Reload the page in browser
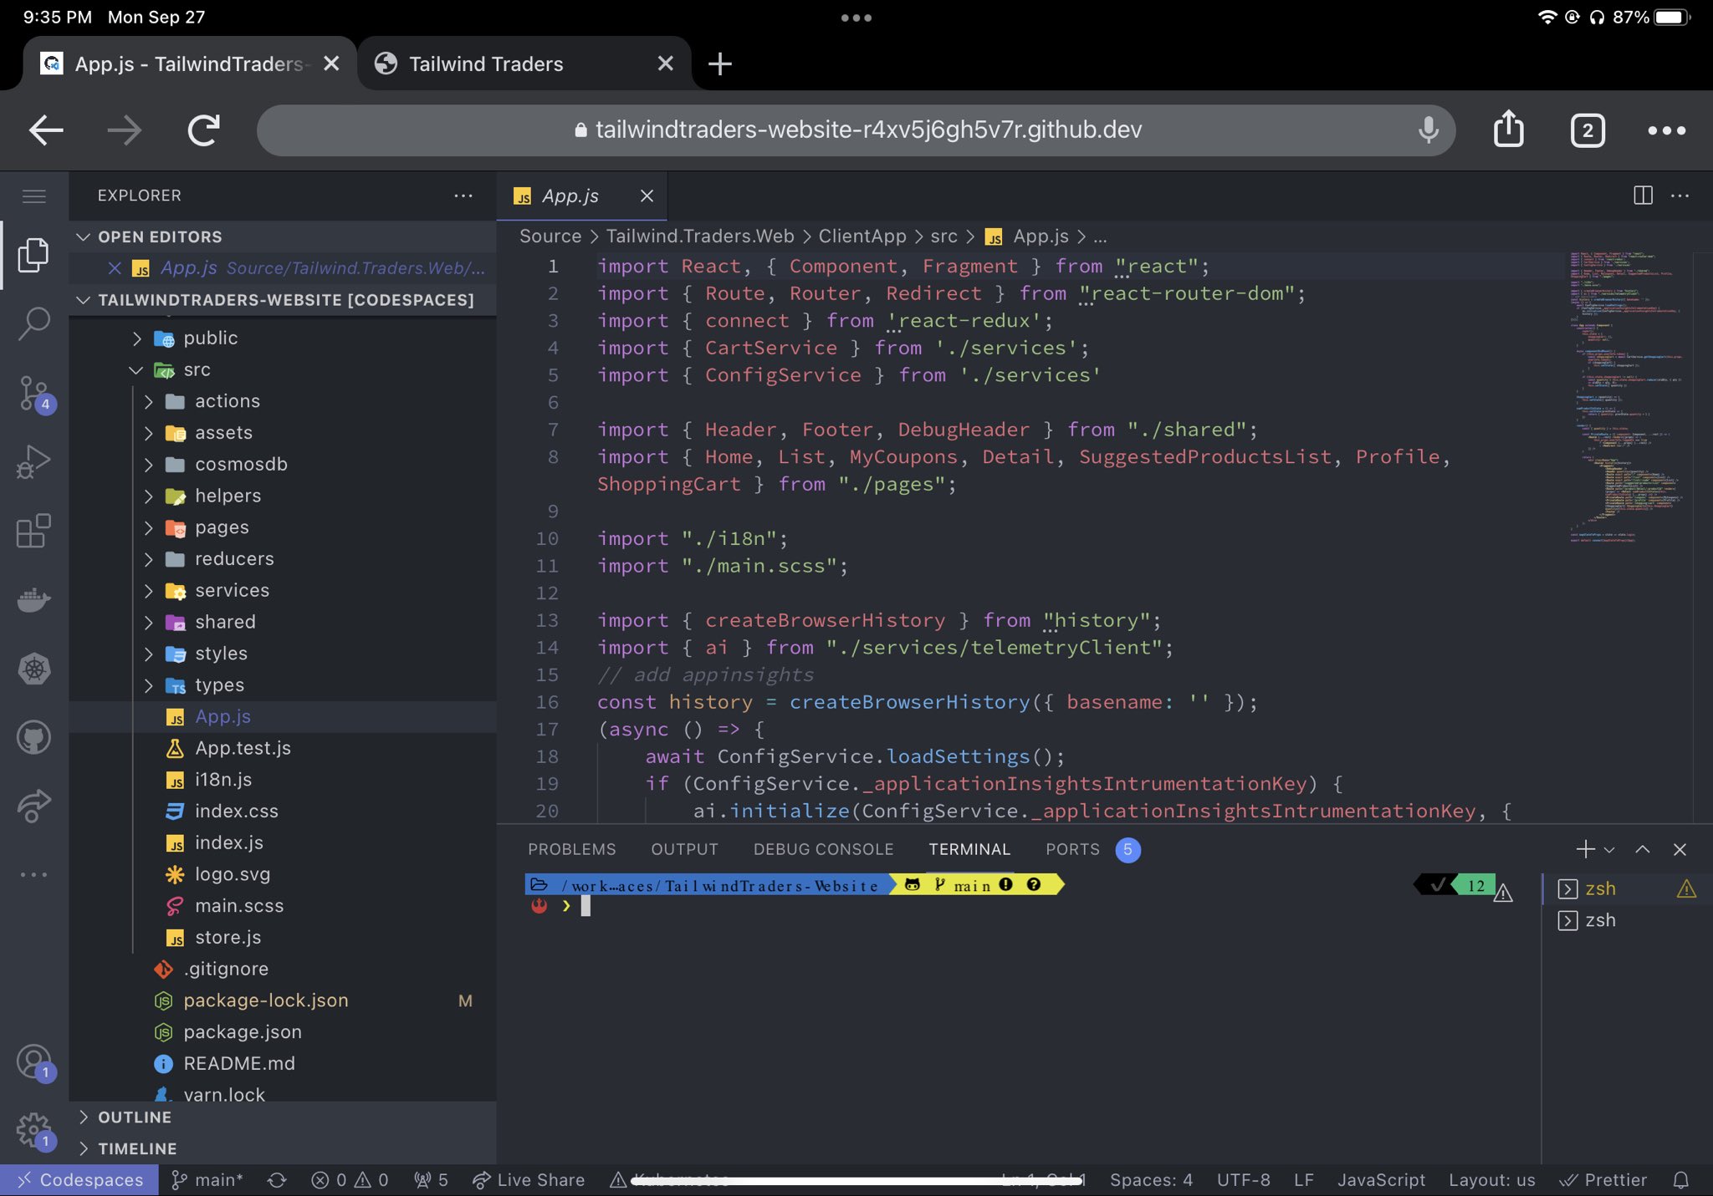This screenshot has height=1196, width=1713. coord(204,130)
